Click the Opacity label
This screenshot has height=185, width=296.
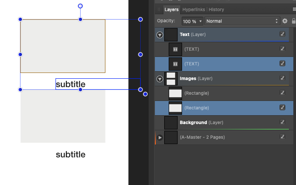[x=166, y=21]
